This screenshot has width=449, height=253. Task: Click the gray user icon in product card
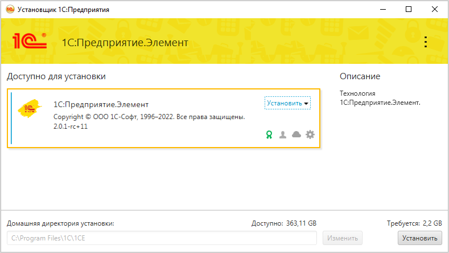click(x=283, y=134)
